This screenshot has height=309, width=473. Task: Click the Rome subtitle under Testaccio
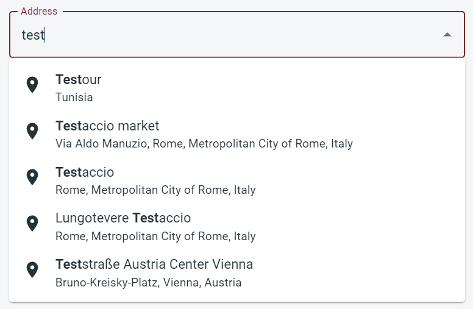pyautogui.click(x=155, y=190)
